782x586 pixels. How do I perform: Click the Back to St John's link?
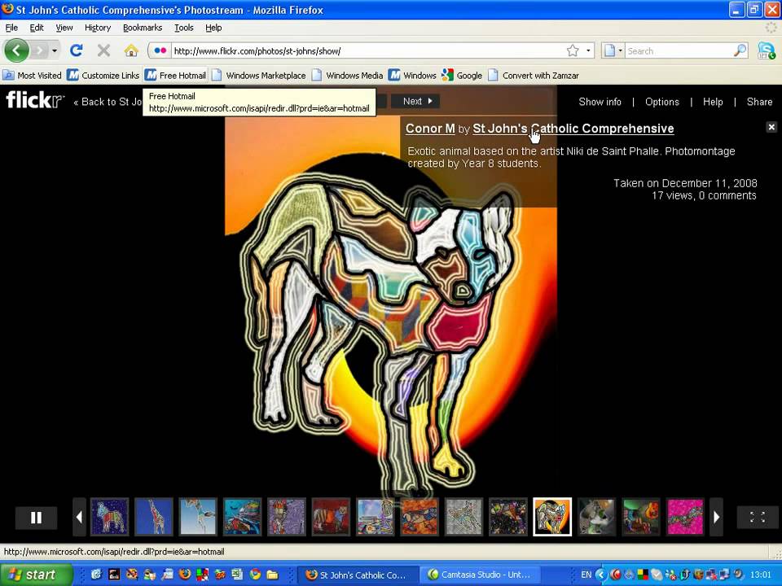(108, 102)
